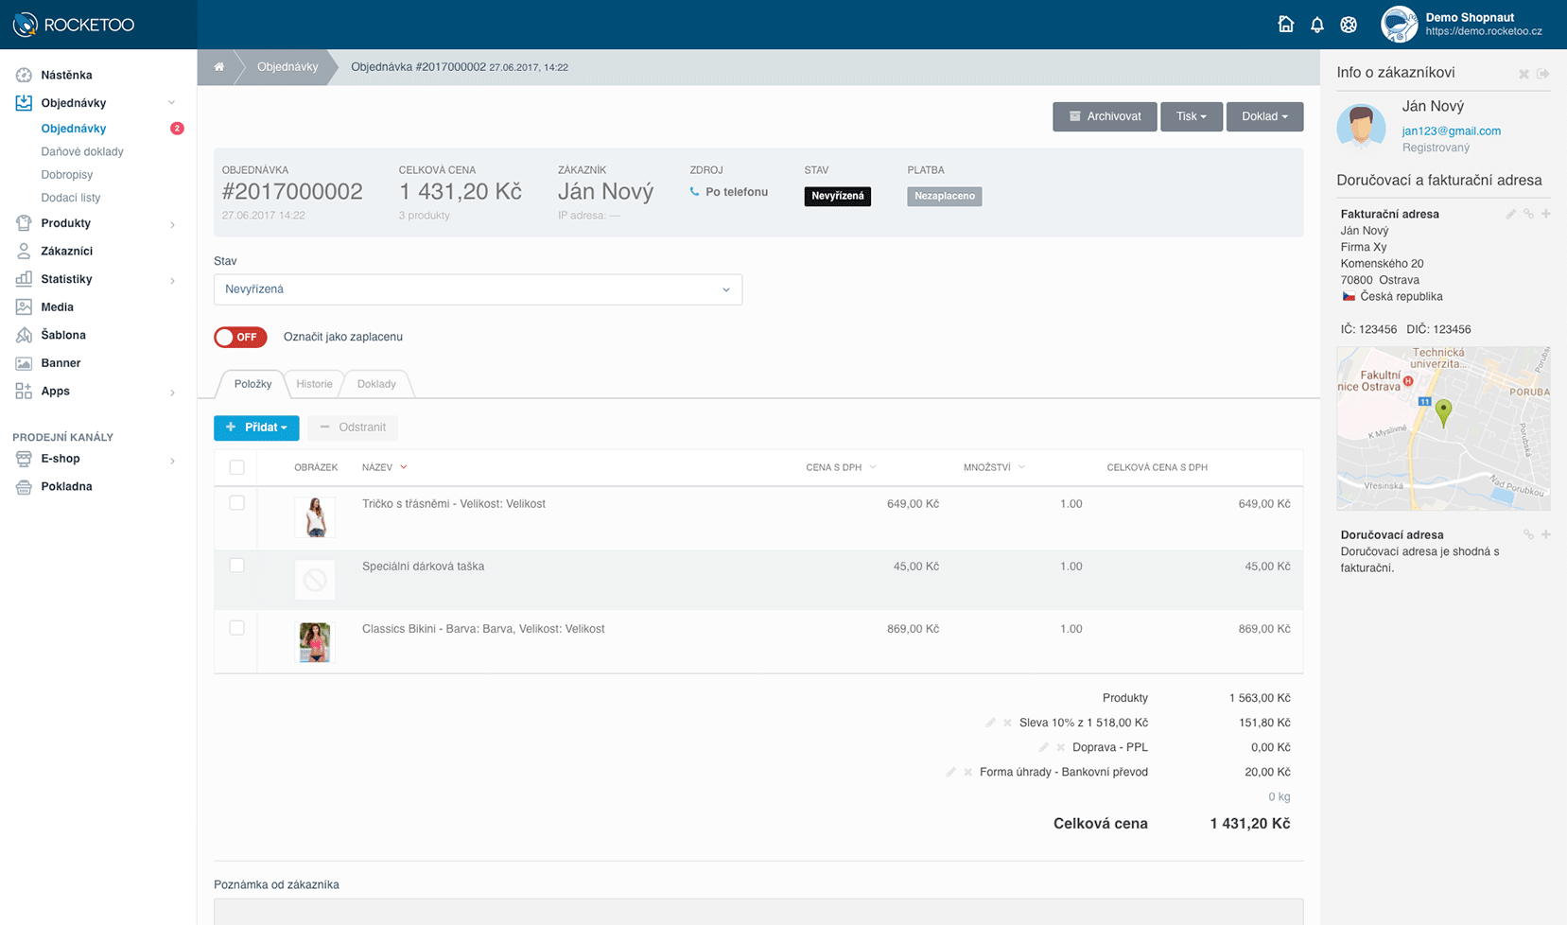Click the Ján Nový customer avatar
This screenshot has height=925, width=1567.
click(x=1361, y=127)
